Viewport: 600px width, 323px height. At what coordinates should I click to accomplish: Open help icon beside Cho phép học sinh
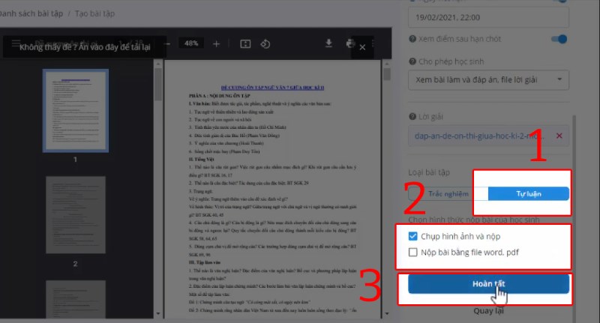point(412,61)
